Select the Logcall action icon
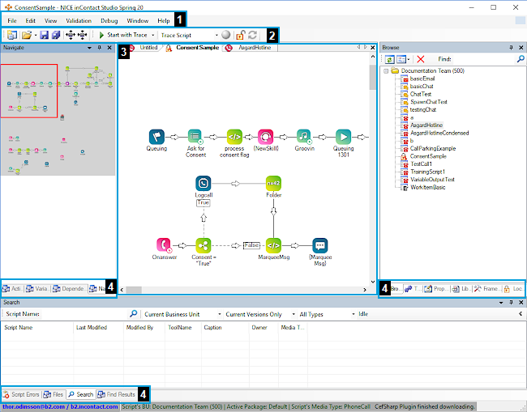The image size is (527, 412). pyautogui.click(x=203, y=183)
